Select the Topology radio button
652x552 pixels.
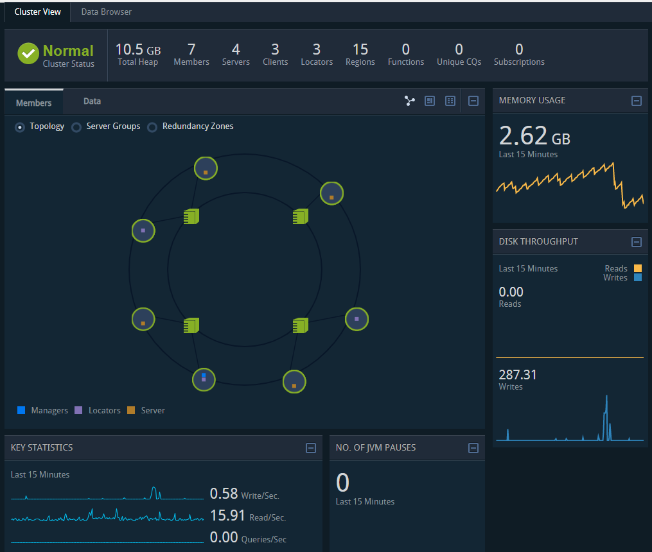20,127
